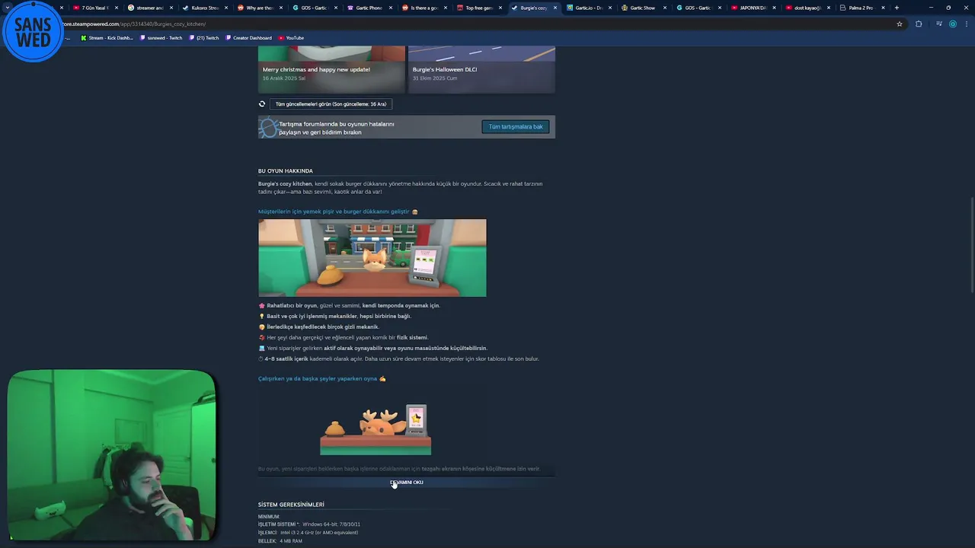Close the 'Top free games' tab
Image resolution: width=975 pixels, height=548 pixels.
[500, 8]
